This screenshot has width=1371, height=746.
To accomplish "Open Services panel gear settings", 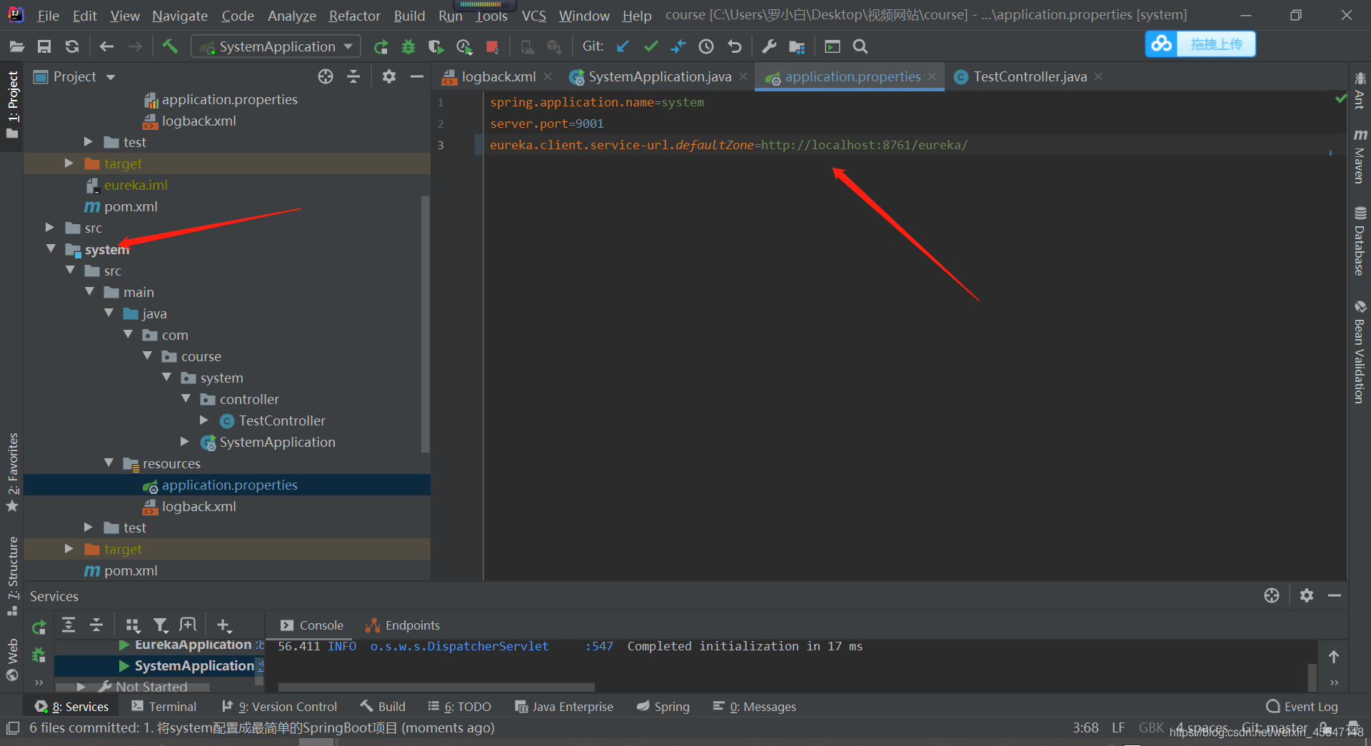I will click(x=1307, y=595).
